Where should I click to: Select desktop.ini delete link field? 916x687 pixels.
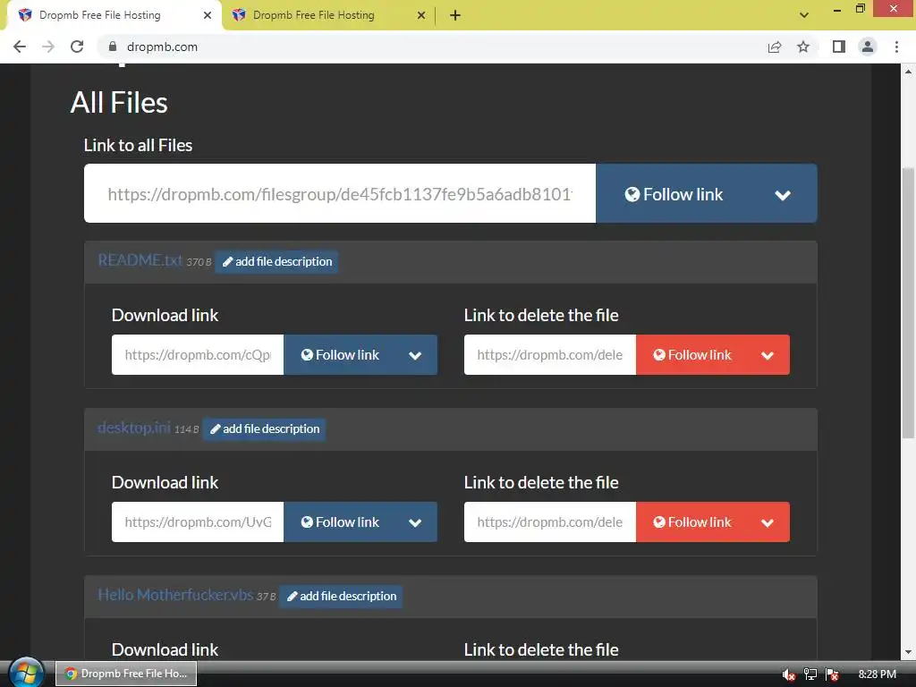click(x=550, y=522)
